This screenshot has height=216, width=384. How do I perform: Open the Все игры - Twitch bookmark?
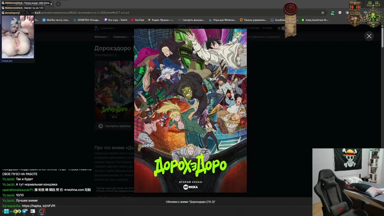(x=115, y=20)
